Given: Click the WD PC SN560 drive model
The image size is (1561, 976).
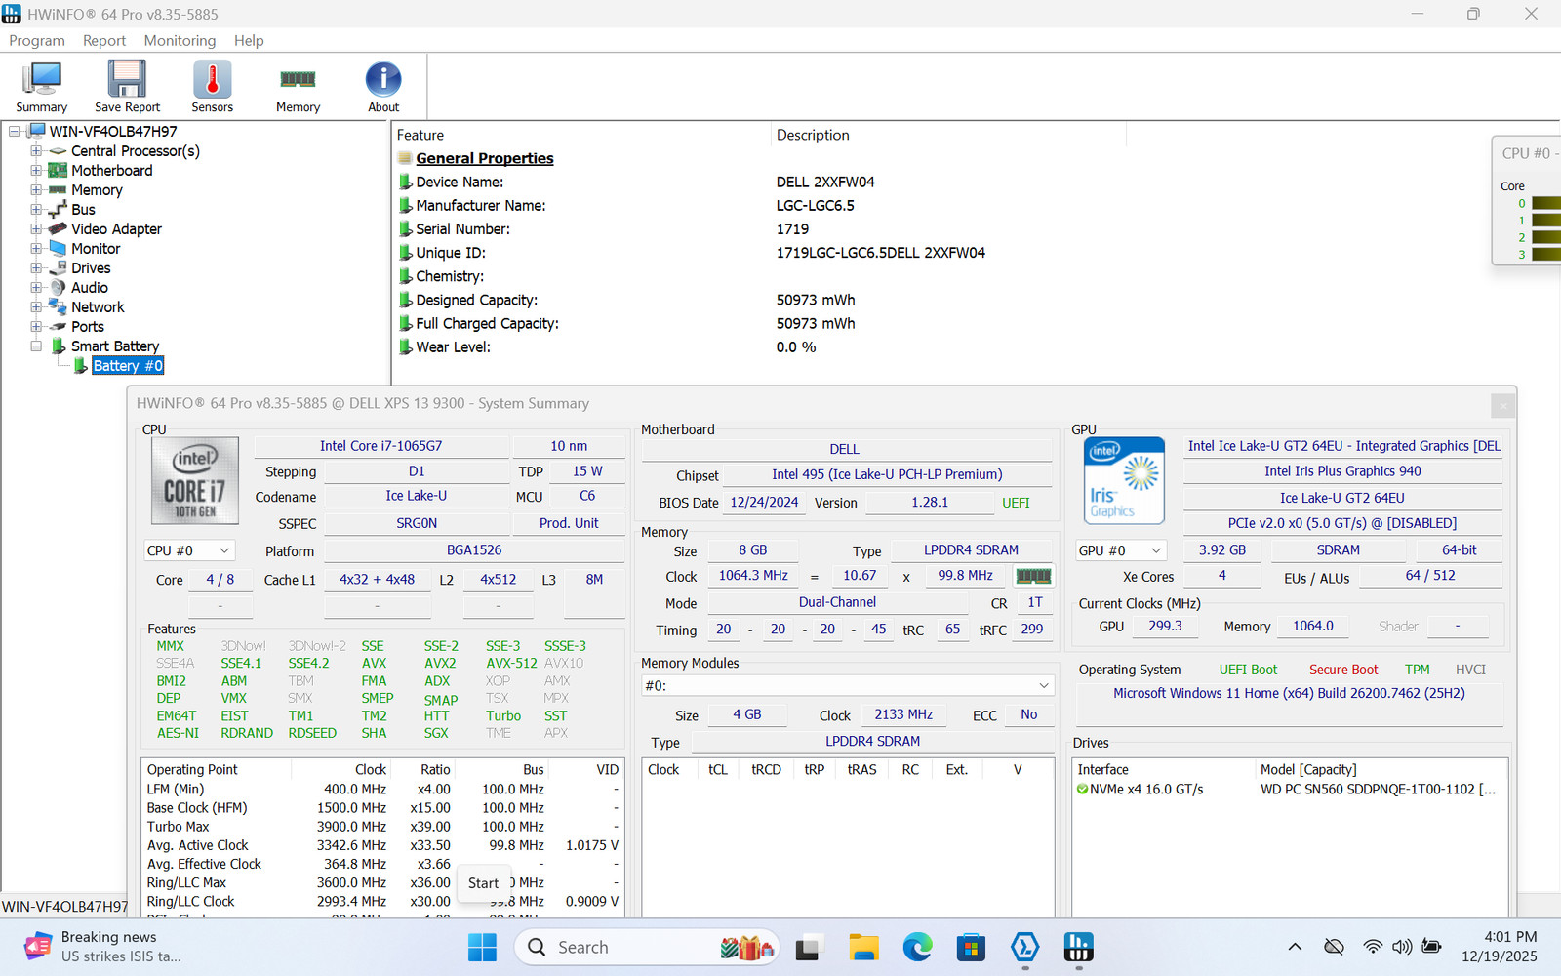Looking at the screenshot, I should [1378, 789].
